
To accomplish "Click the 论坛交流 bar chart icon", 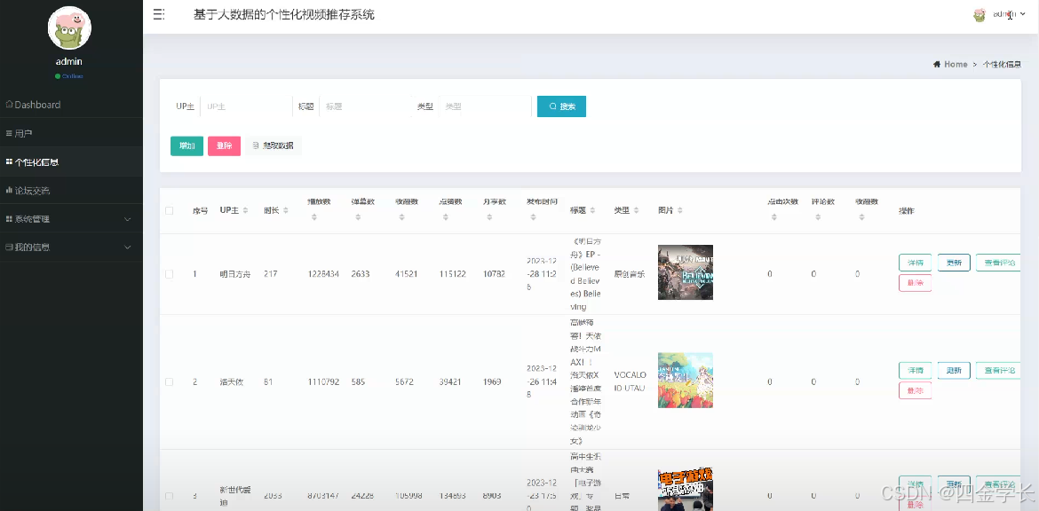I will point(9,191).
